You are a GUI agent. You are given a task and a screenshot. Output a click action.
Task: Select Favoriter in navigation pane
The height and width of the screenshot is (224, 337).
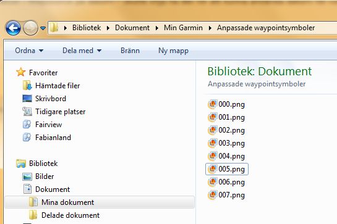43,73
